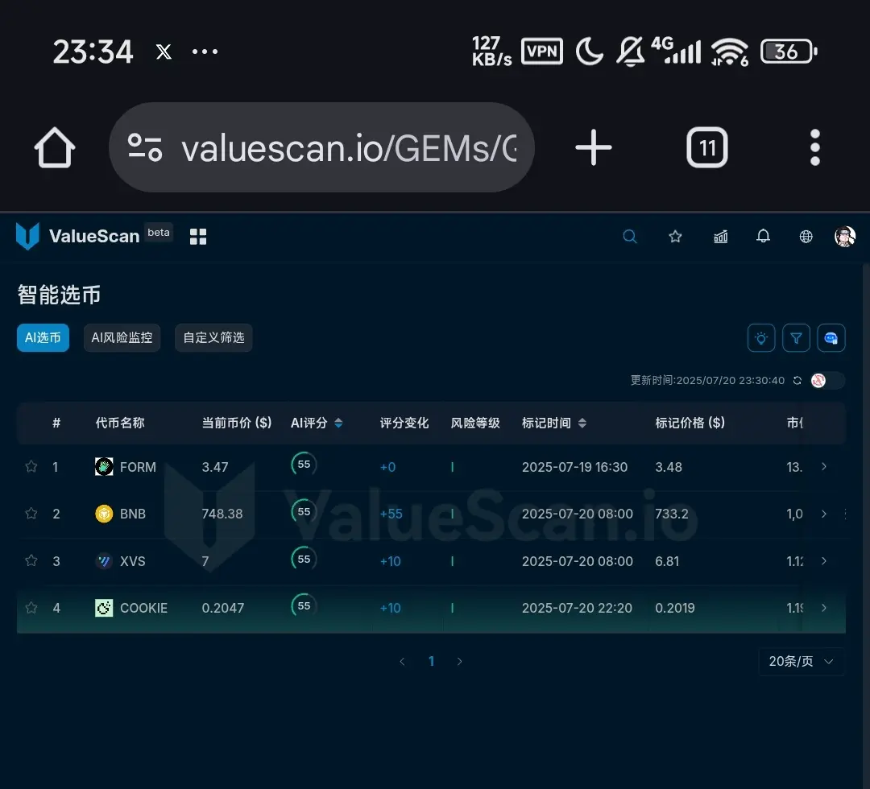Open the language globe icon
Viewport: 870px width, 789px height.
click(806, 237)
